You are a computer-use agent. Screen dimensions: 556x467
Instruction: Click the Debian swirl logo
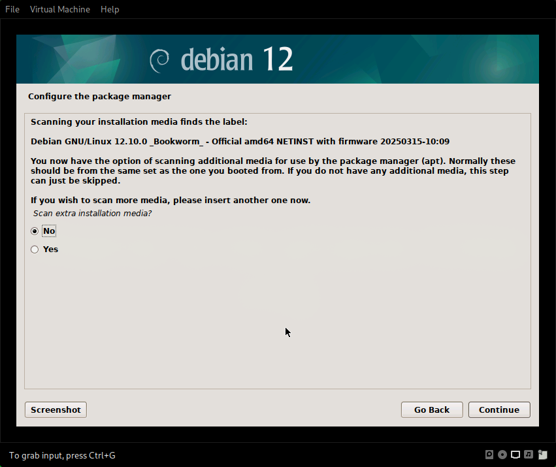(159, 59)
